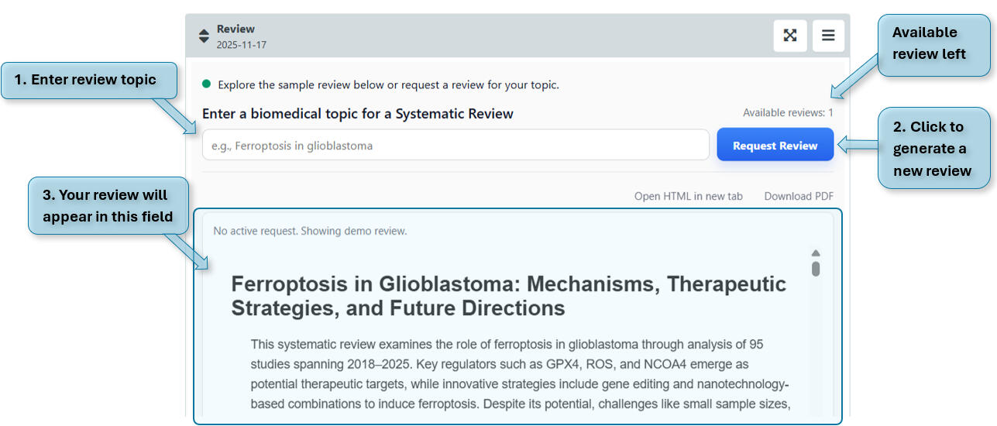Click the Review panel title
The height and width of the screenshot is (426, 997).
pos(235,29)
